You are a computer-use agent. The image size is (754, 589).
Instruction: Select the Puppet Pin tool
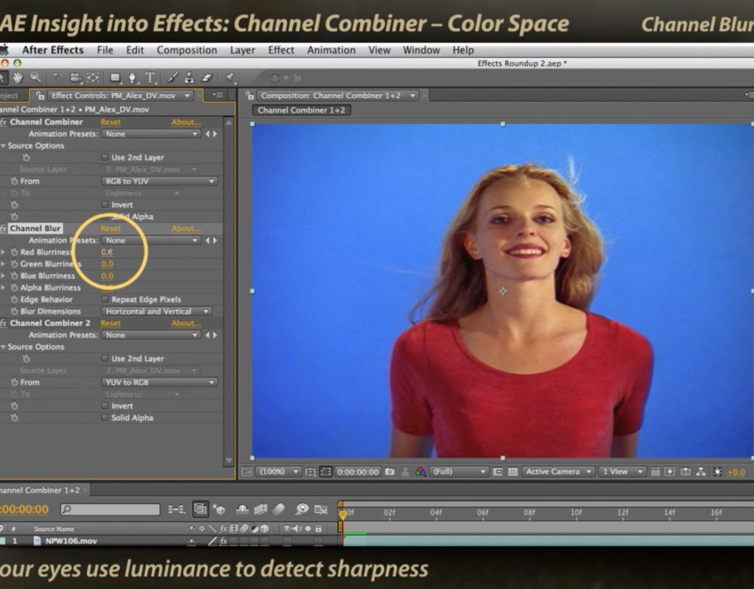pyautogui.click(x=230, y=77)
